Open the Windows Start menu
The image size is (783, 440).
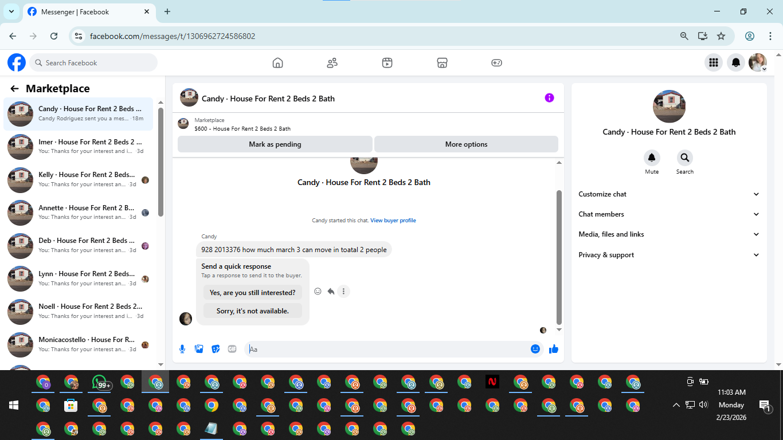pos(14,405)
